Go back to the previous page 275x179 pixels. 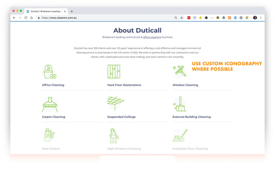point(14,18)
